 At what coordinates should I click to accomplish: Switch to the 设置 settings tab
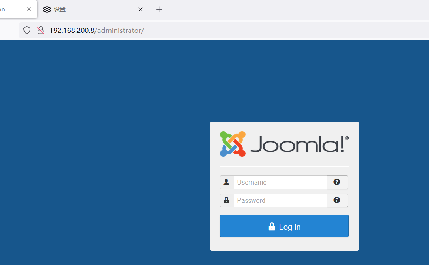point(93,10)
